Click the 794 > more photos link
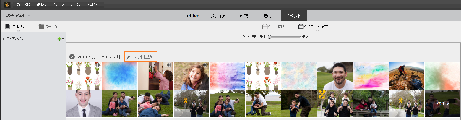 (x=442, y=104)
